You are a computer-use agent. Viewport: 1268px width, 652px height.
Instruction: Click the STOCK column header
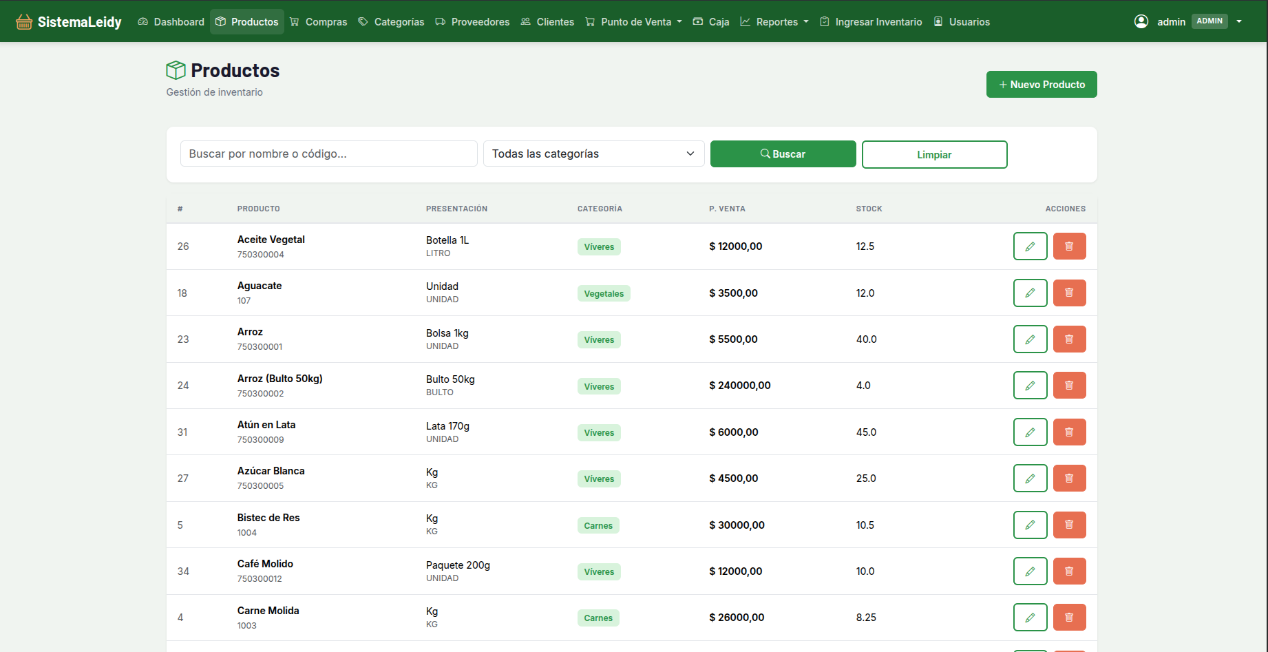(869, 209)
